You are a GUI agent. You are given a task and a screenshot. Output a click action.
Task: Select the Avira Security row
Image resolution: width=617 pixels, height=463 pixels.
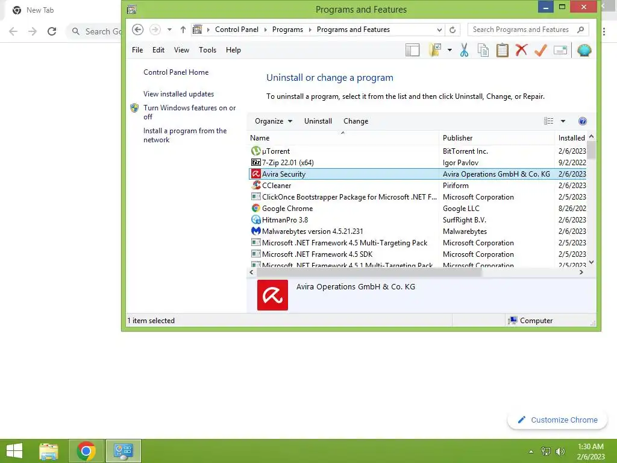418,174
